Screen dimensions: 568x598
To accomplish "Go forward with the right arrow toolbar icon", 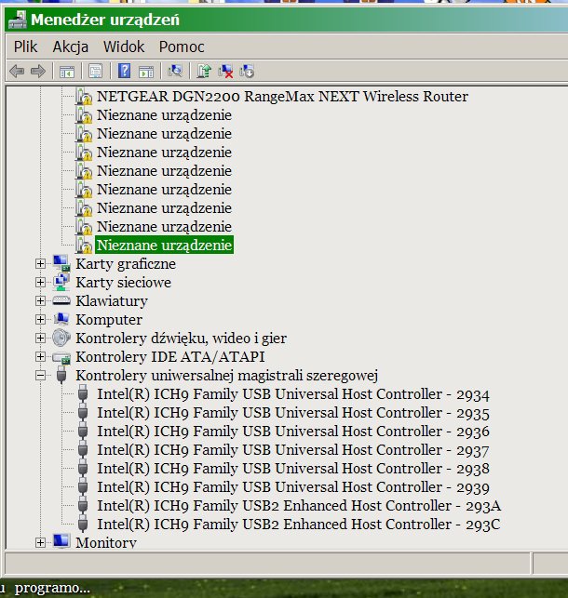I will [38, 71].
